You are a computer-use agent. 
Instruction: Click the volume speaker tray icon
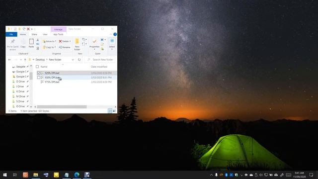(261, 175)
